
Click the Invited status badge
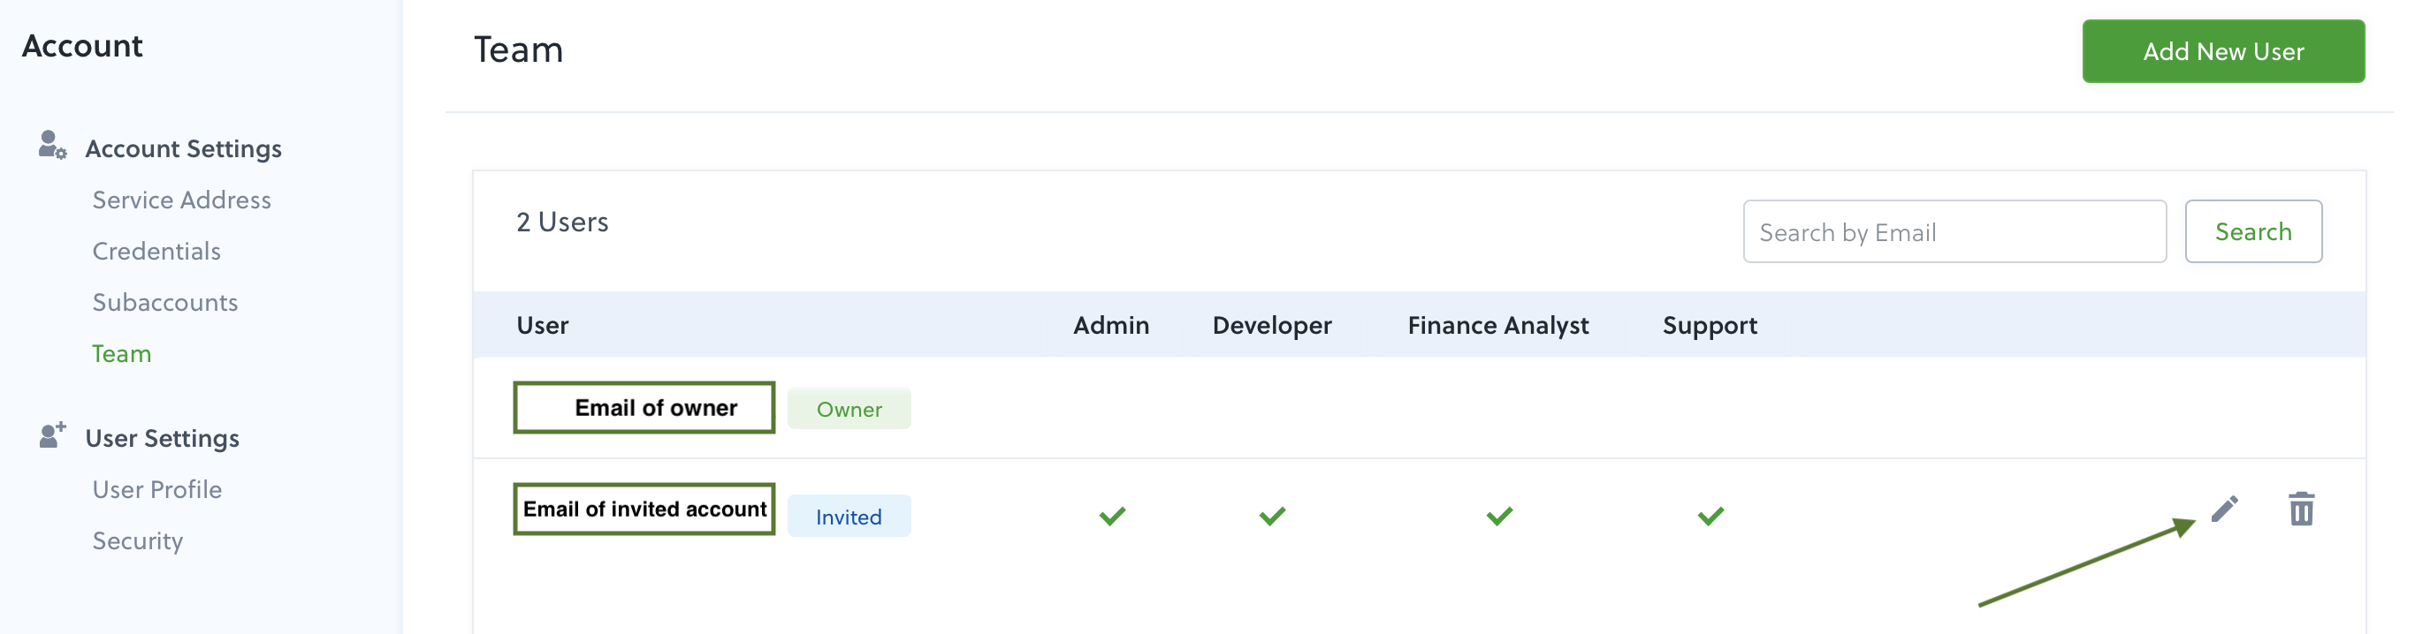pyautogui.click(x=849, y=516)
